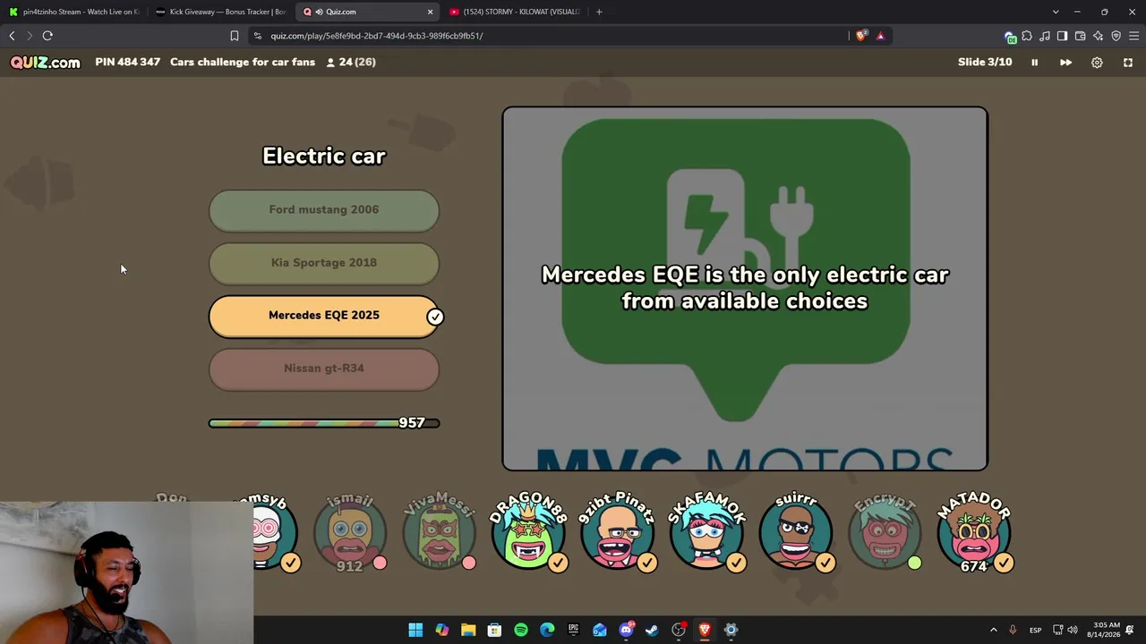Switch to the pin4tzinho Stream tab
This screenshot has height=644, width=1146.
tap(73, 12)
